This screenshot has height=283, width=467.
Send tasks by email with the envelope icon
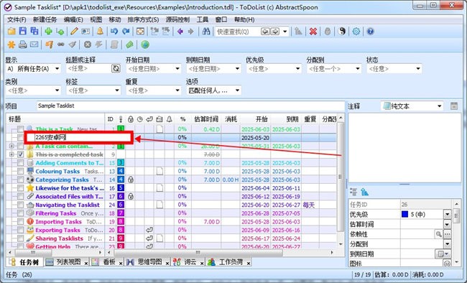(34, 45)
